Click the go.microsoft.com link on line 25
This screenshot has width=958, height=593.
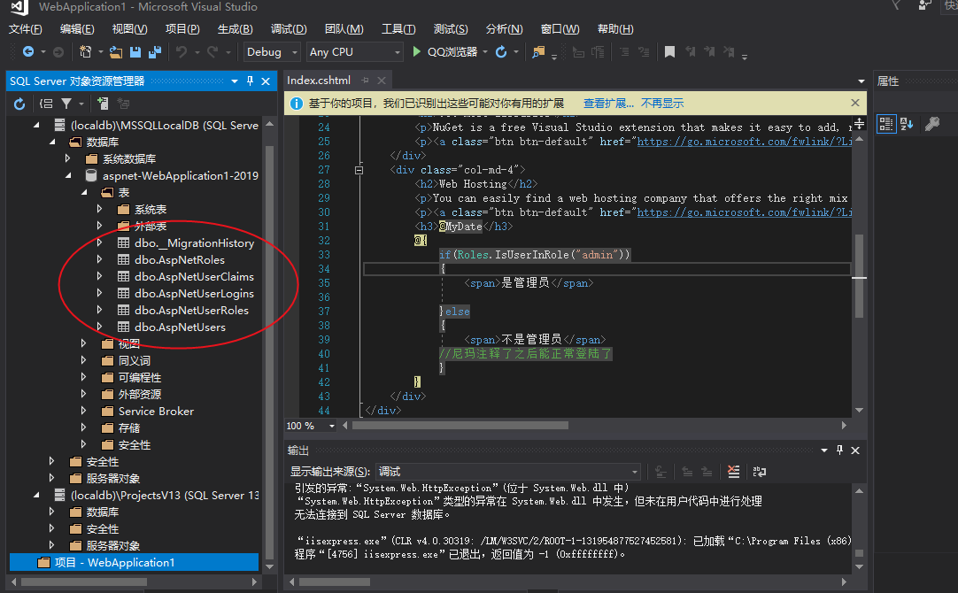(x=745, y=142)
